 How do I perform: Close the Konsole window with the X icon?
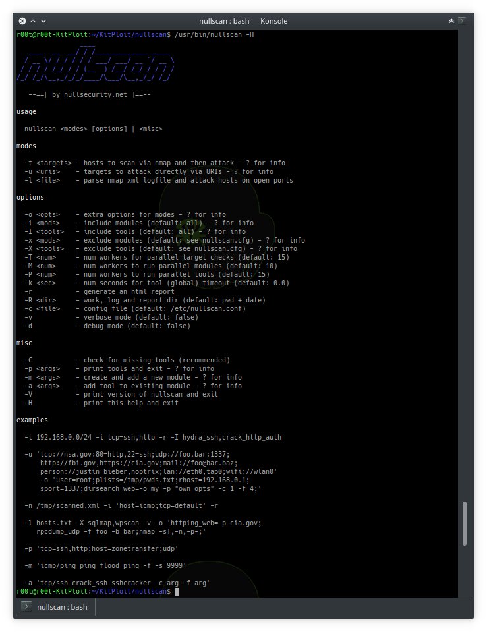pos(22,21)
